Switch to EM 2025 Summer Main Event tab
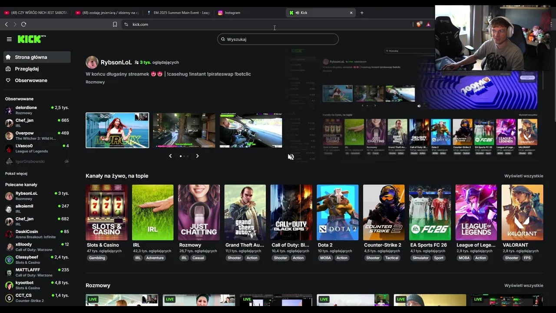Screen dimensions: 556x313 (178, 13)
